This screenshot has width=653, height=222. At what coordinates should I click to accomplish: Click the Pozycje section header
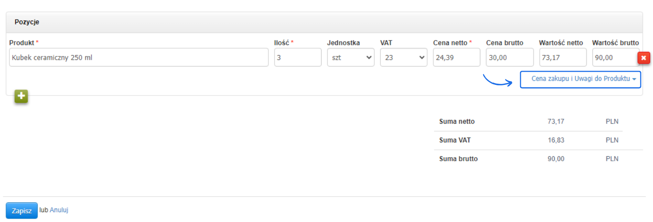(x=27, y=22)
